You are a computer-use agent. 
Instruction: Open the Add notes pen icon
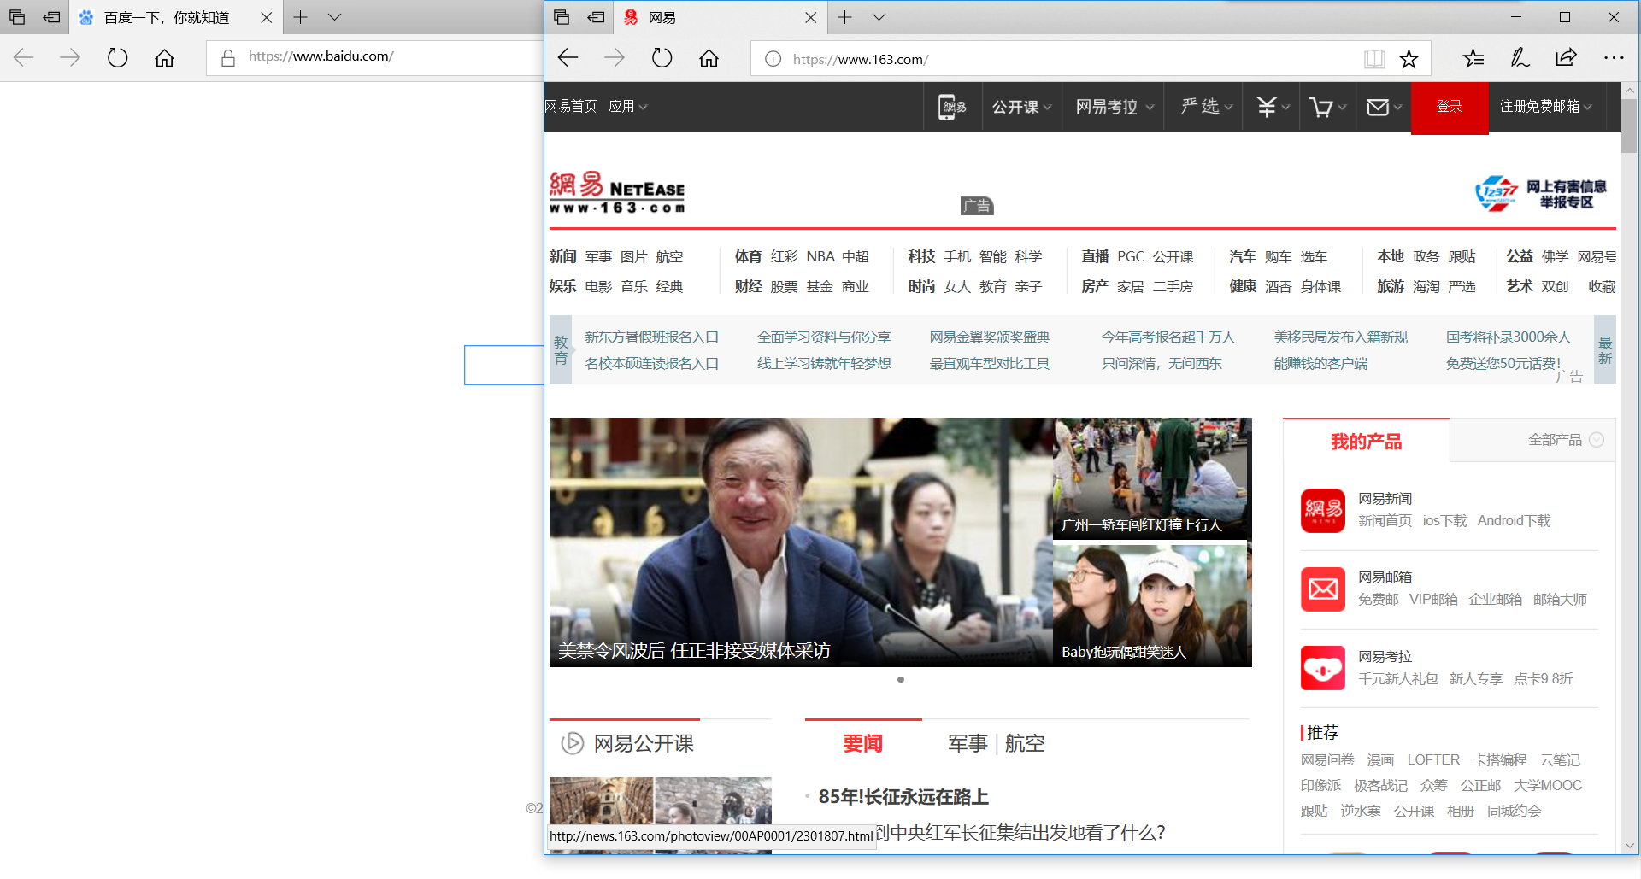coord(1520,58)
